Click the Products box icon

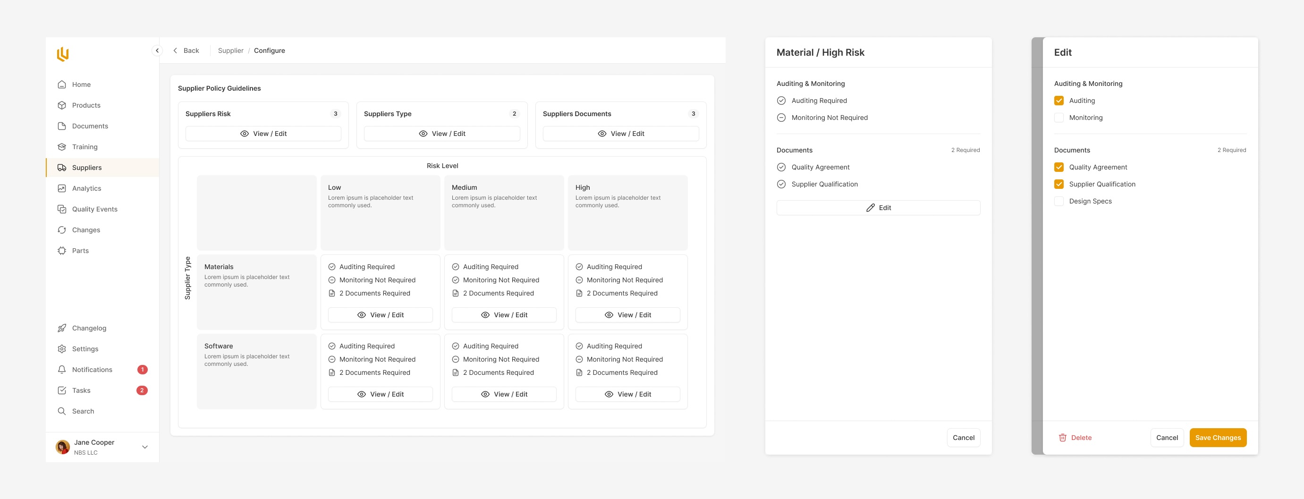coord(62,105)
